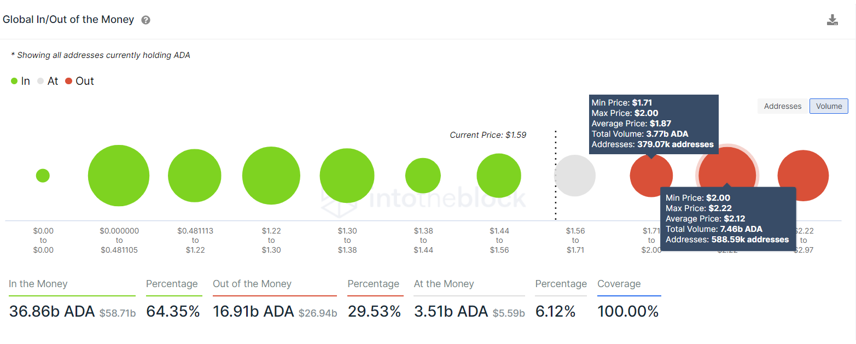This screenshot has height=344, width=856.
Task: Click the Out of the Money heading
Action: point(252,284)
